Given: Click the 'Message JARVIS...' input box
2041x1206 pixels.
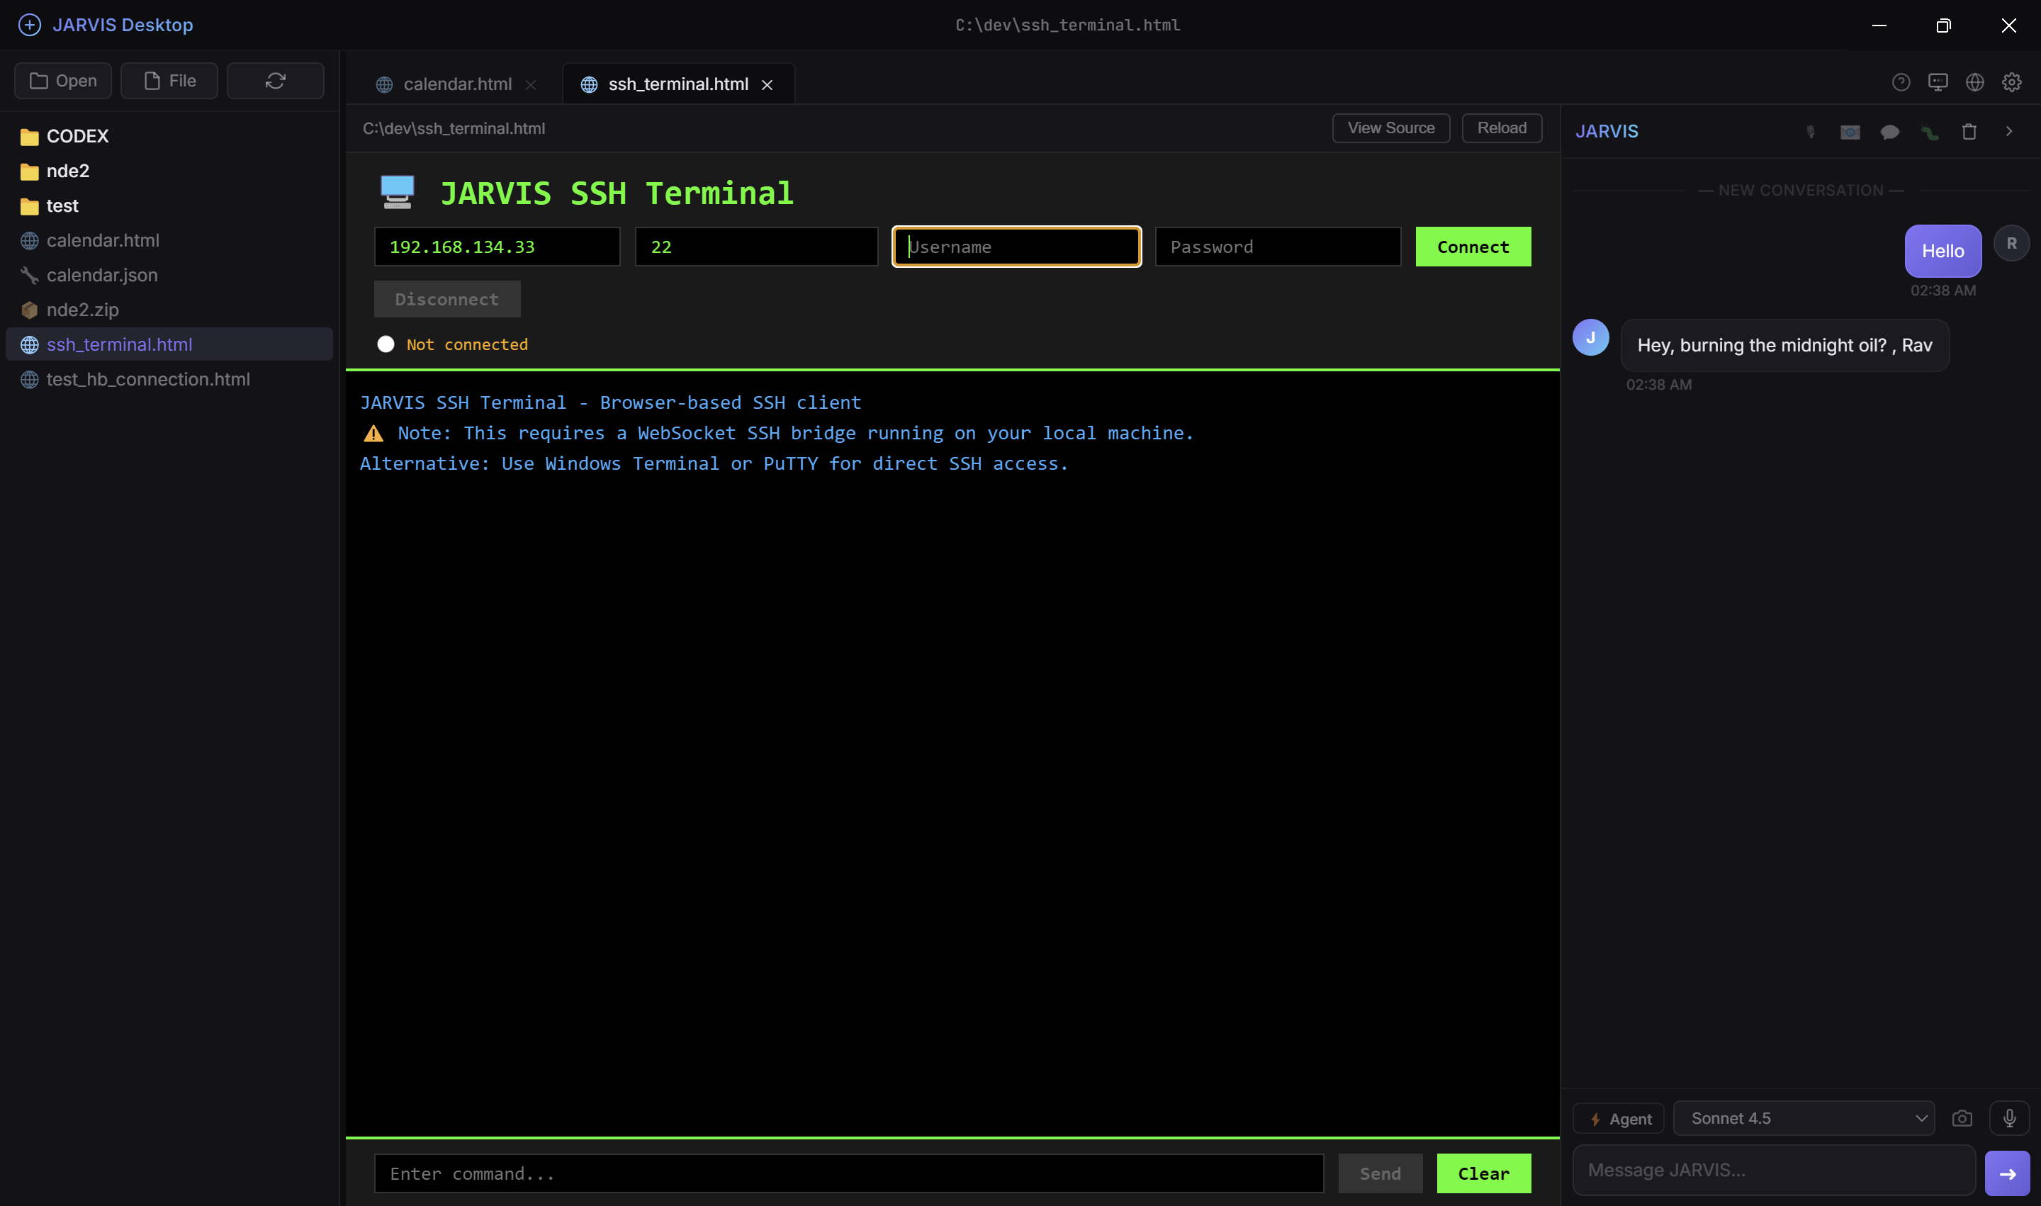Looking at the screenshot, I should [x=1774, y=1171].
